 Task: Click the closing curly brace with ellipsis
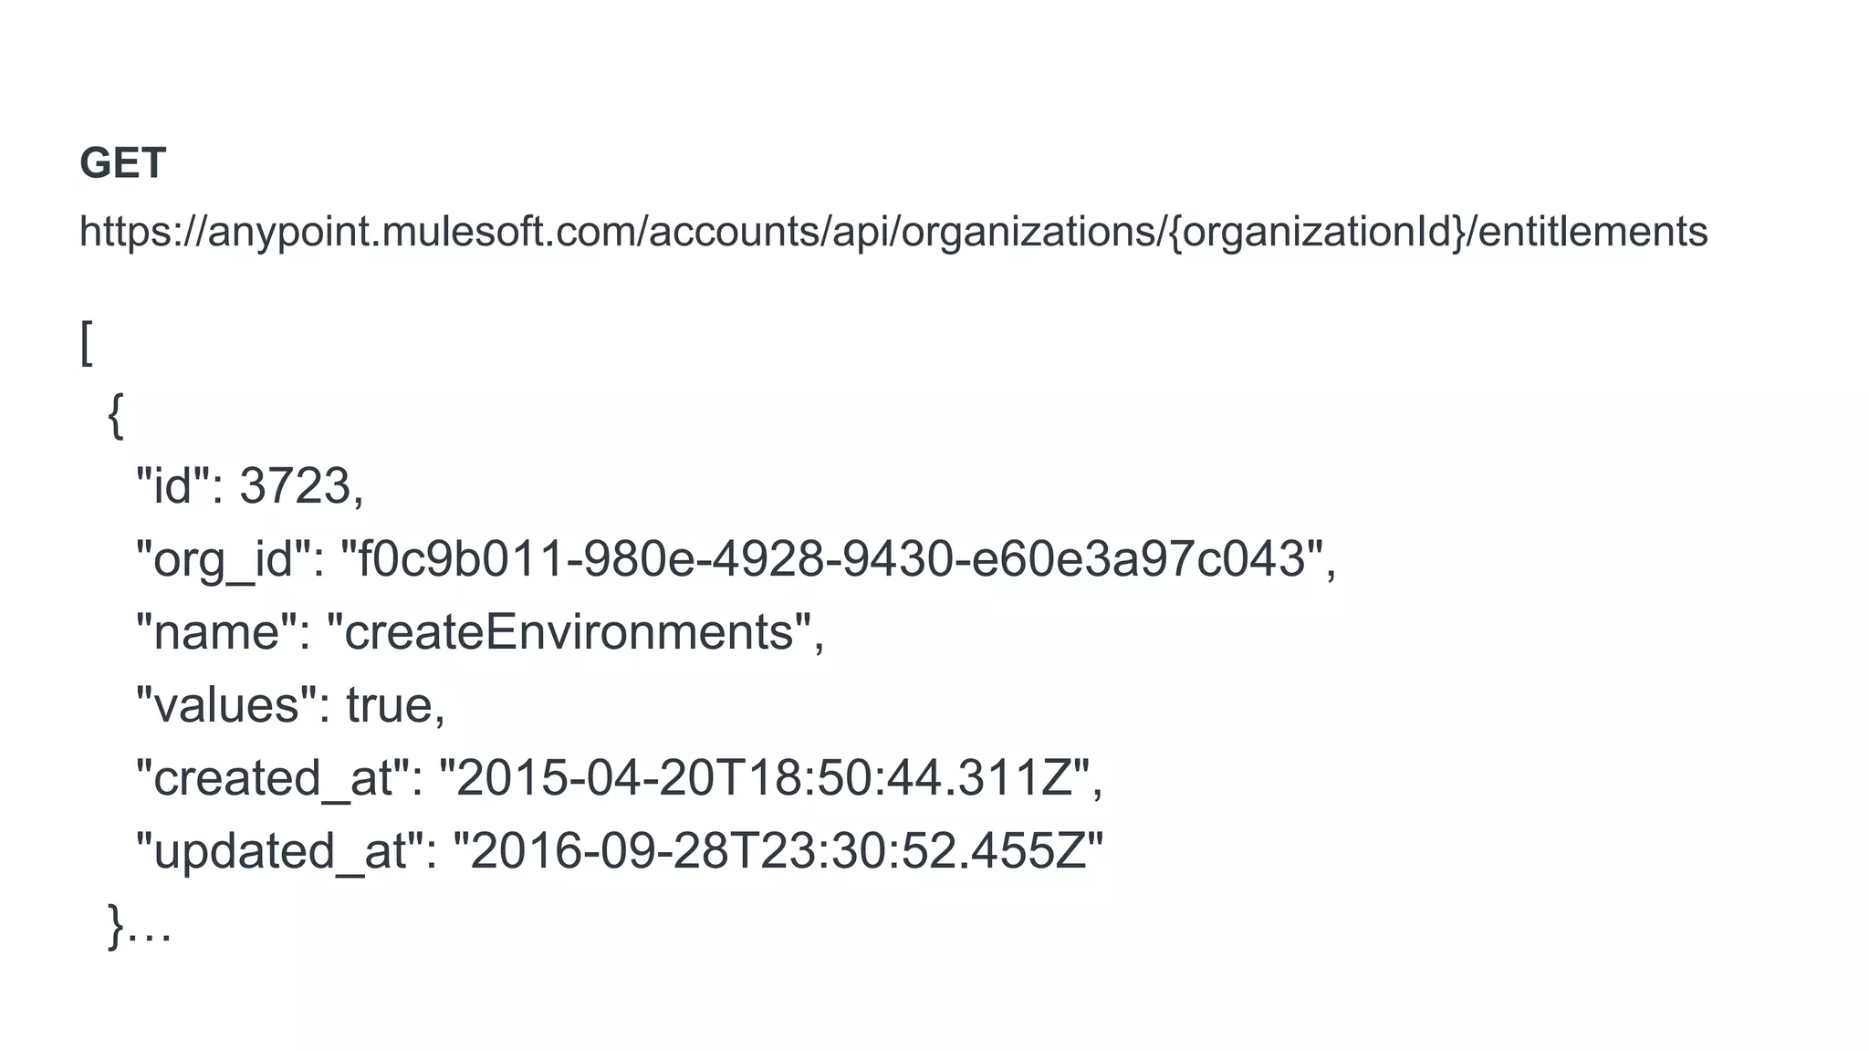point(139,927)
